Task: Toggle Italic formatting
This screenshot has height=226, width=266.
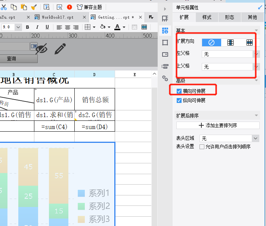Action: (37, 27)
